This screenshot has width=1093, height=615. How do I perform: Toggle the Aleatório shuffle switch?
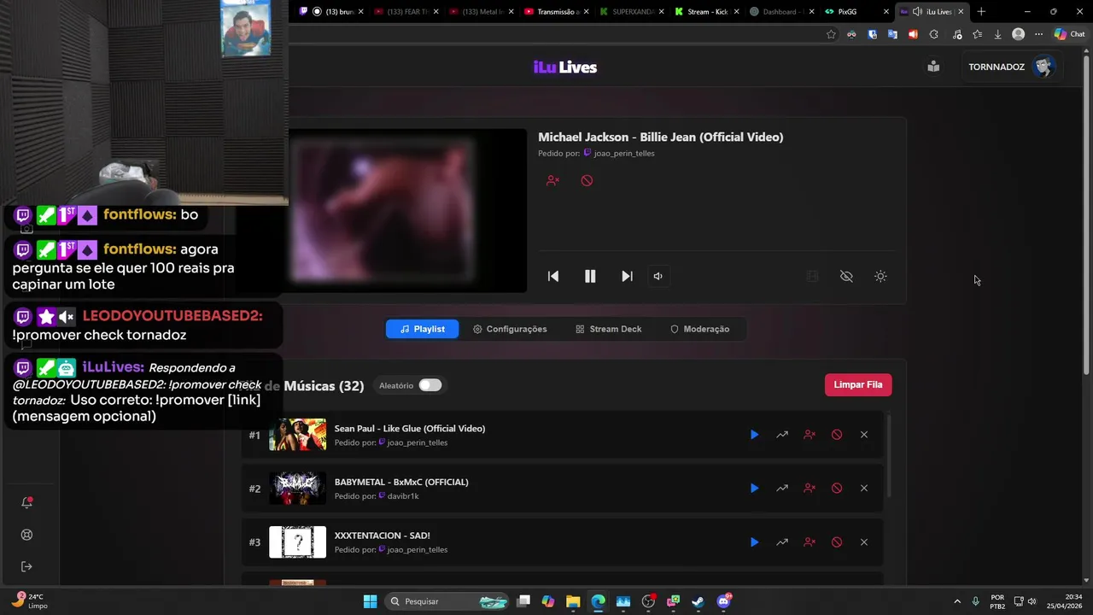click(x=430, y=385)
